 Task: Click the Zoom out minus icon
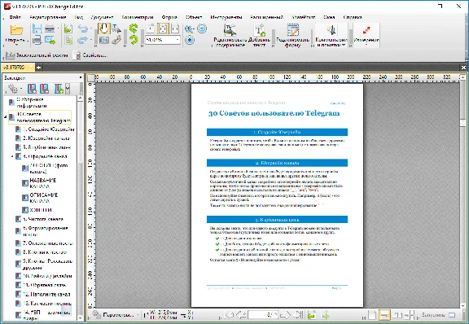[202, 28]
